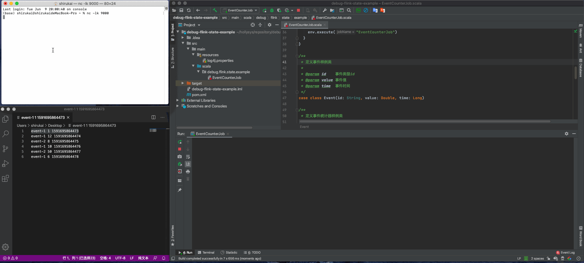Viewport: 584px width, 263px height.
Task: Click the Save All disk icon
Action: (181, 10)
